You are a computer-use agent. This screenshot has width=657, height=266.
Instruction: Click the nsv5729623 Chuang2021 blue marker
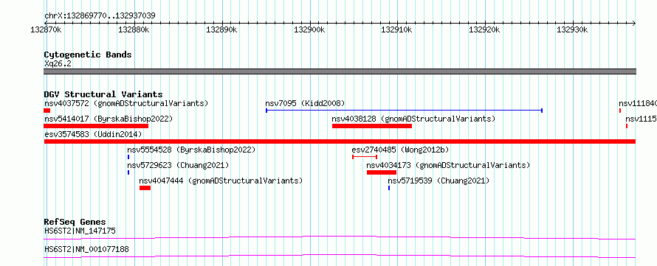[128, 172]
